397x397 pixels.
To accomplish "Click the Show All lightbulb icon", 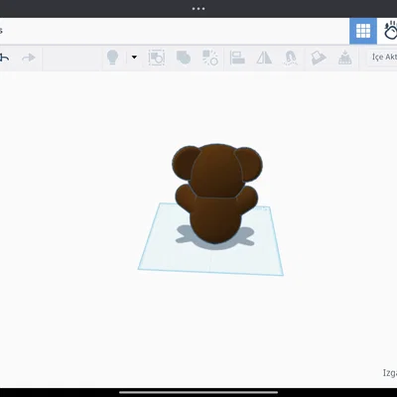I will point(112,58).
